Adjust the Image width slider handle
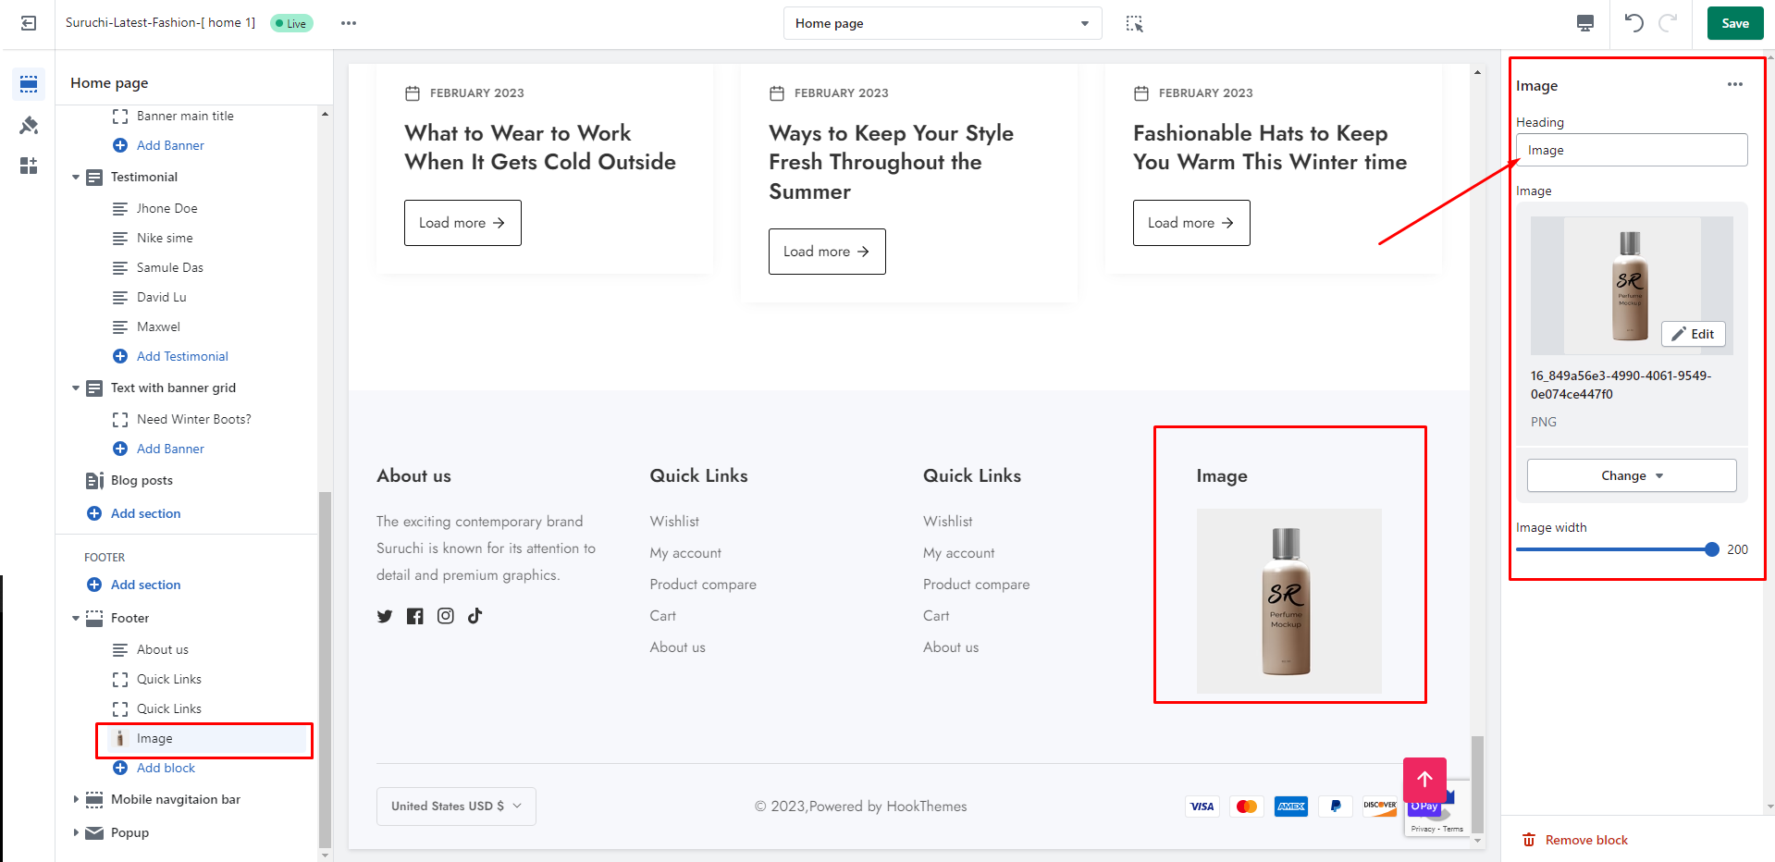This screenshot has height=862, width=1775. (1711, 549)
